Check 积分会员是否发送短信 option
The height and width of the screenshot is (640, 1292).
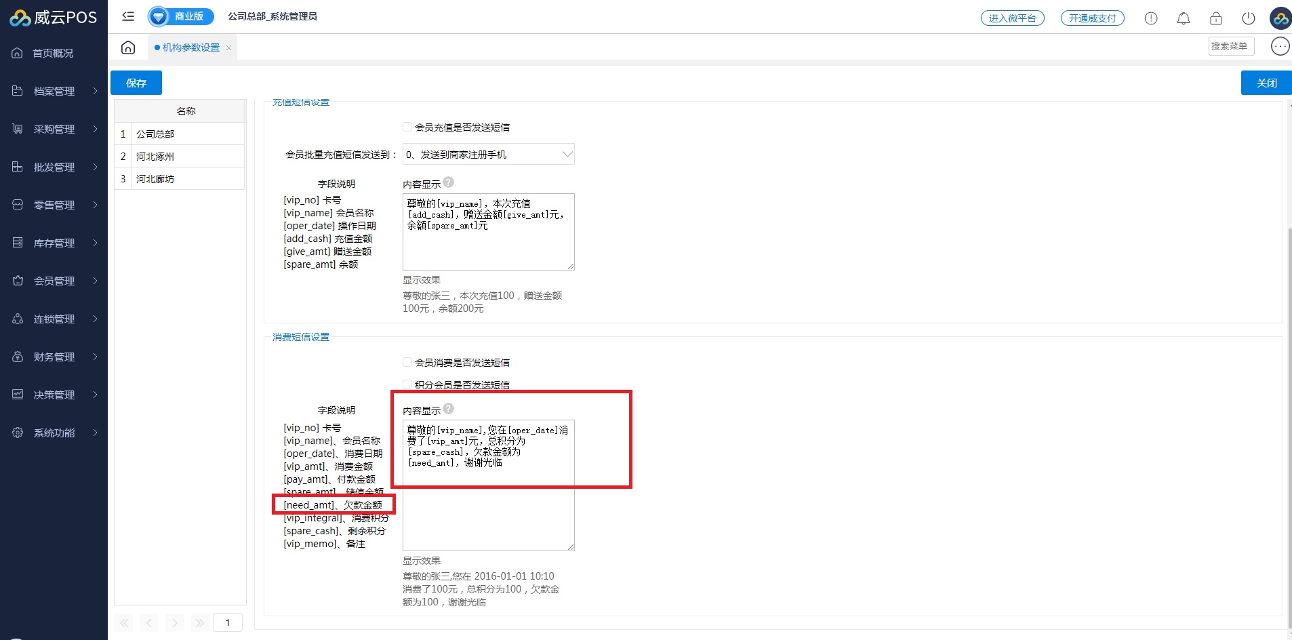[407, 384]
